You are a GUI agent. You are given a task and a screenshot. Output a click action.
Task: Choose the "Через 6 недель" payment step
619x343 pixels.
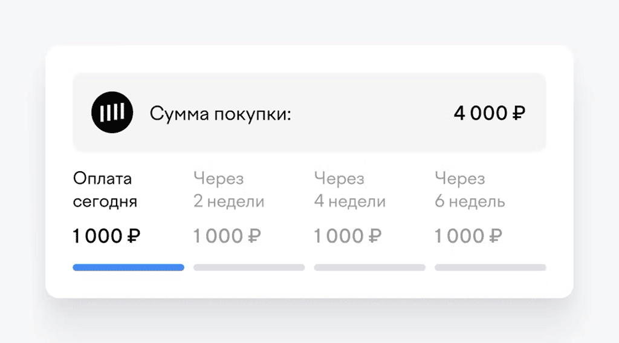coord(470,190)
